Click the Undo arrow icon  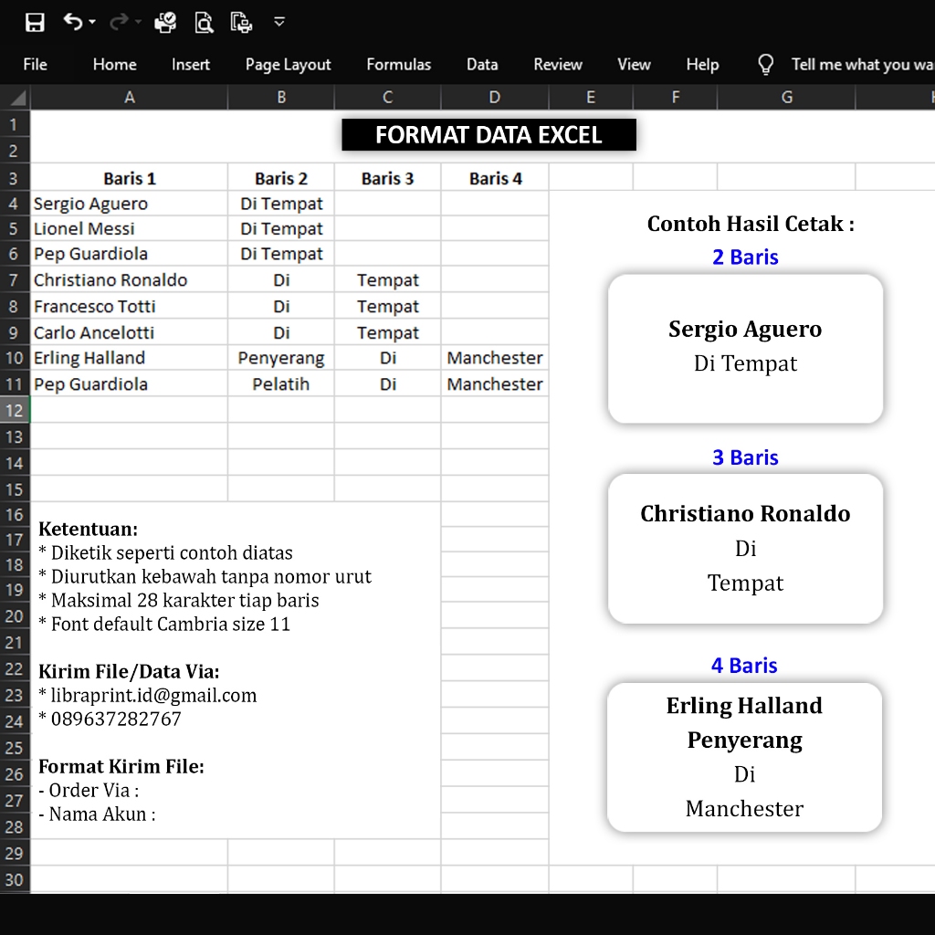click(73, 22)
